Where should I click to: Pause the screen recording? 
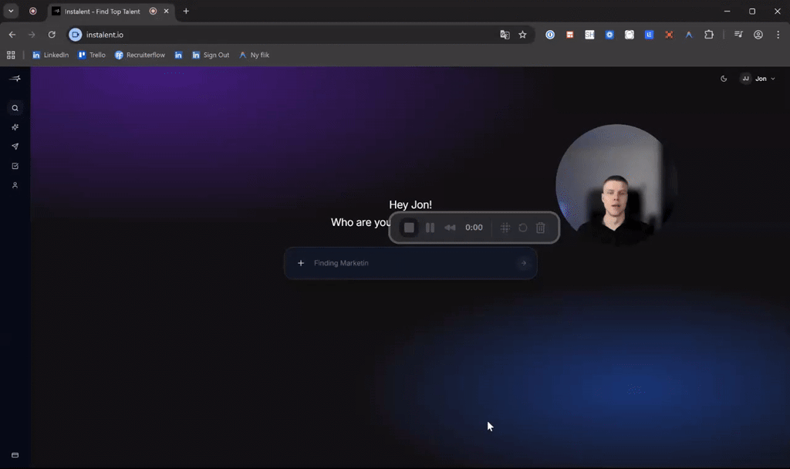(430, 228)
